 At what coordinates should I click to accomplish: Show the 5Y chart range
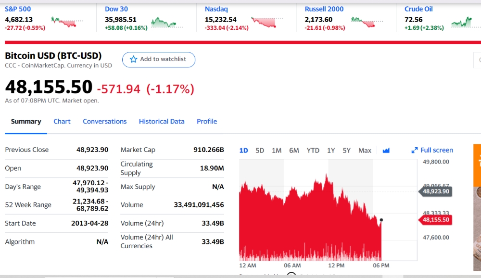pos(347,151)
